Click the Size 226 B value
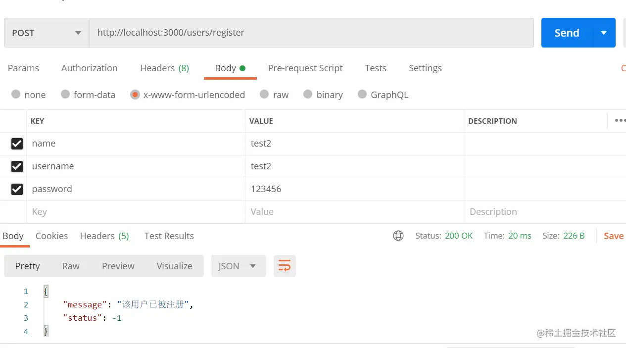Screen dimensions: 626x348 (574, 236)
